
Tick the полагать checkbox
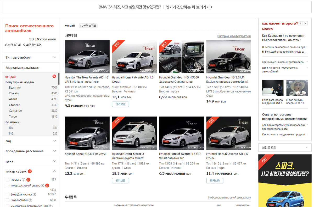click(x=8, y=180)
